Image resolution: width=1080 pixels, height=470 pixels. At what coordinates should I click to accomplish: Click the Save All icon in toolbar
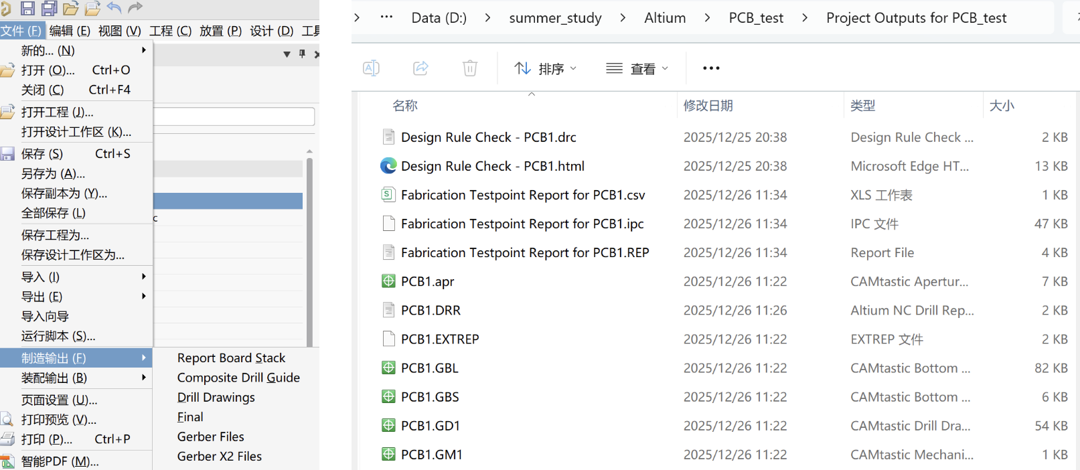[x=50, y=9]
